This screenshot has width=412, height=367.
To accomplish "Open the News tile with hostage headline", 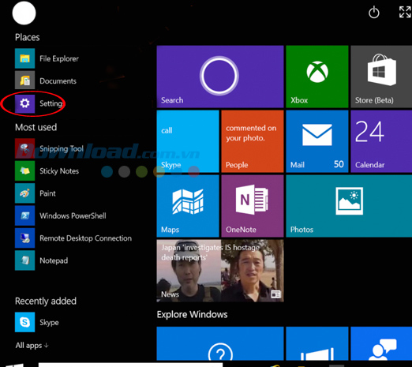I will (220, 271).
